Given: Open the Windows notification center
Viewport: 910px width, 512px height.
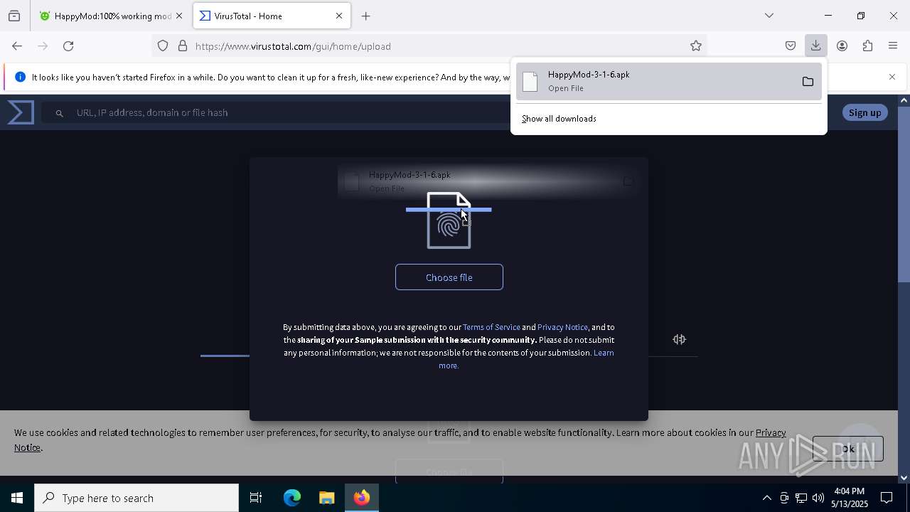Looking at the screenshot, I should [x=887, y=498].
